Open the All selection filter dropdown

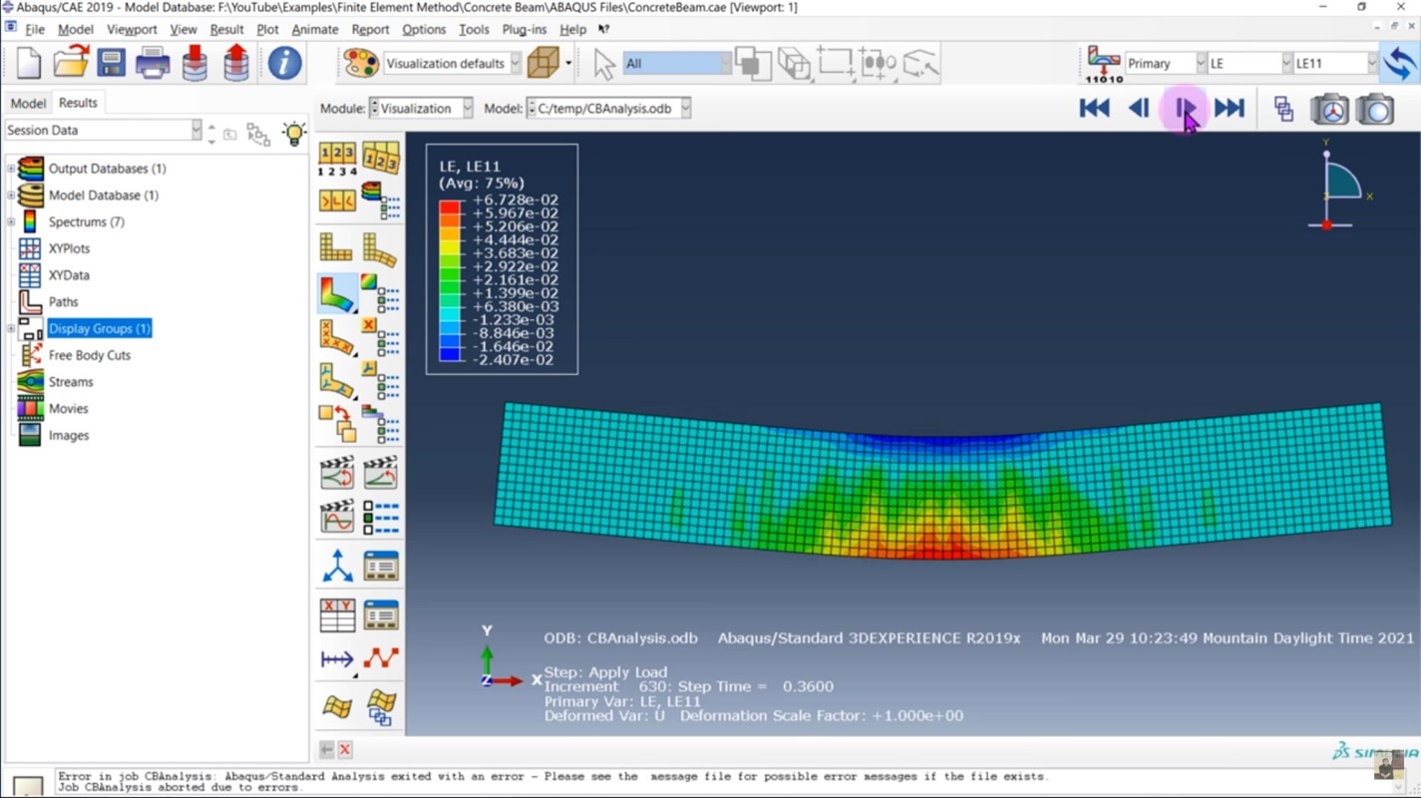coord(677,63)
